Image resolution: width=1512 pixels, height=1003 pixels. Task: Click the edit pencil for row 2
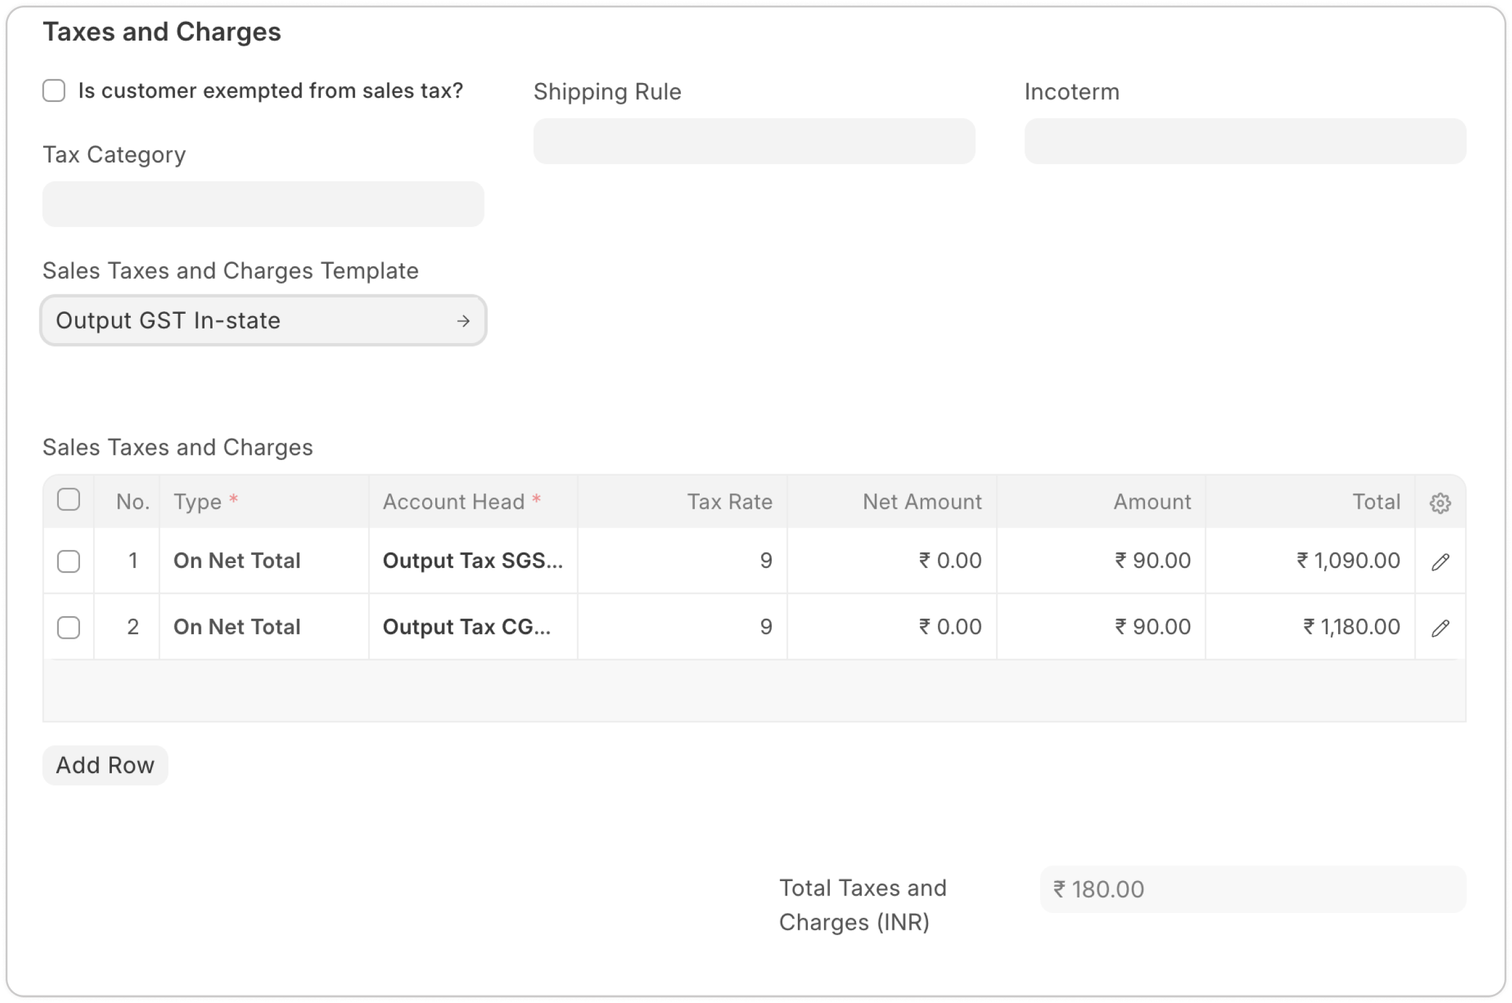click(1439, 628)
